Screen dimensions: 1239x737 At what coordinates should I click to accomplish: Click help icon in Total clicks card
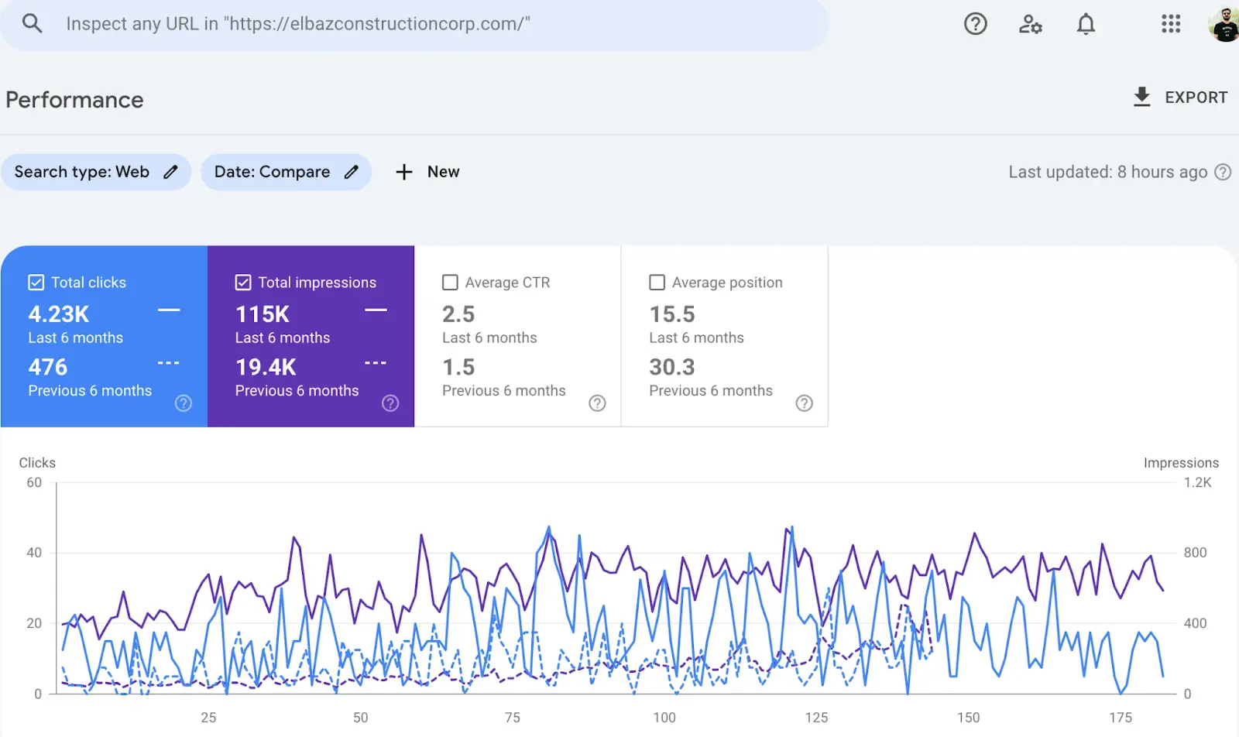click(184, 403)
